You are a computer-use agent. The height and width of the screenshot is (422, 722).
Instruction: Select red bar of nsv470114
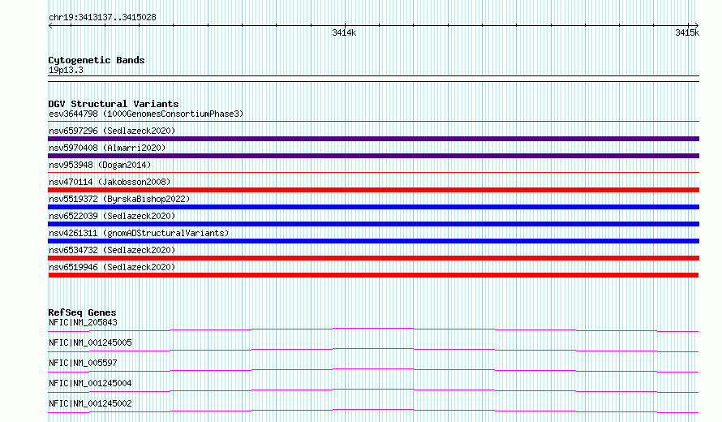[x=373, y=190]
